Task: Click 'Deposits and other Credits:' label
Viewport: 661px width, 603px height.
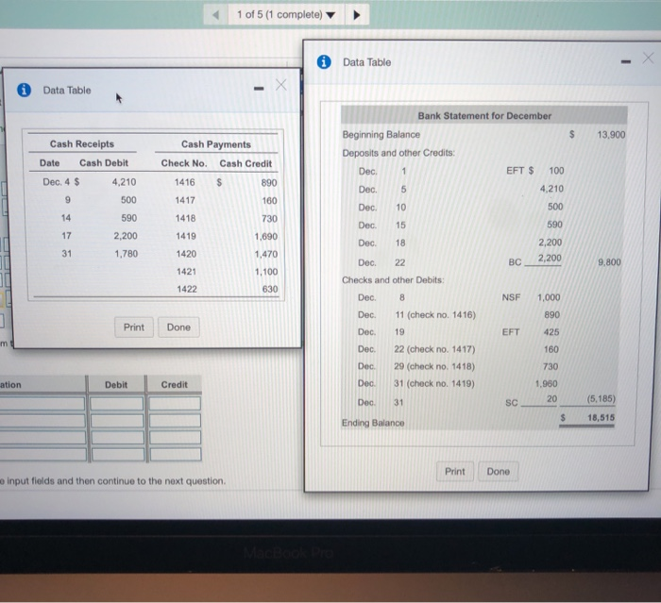Action: click(398, 153)
